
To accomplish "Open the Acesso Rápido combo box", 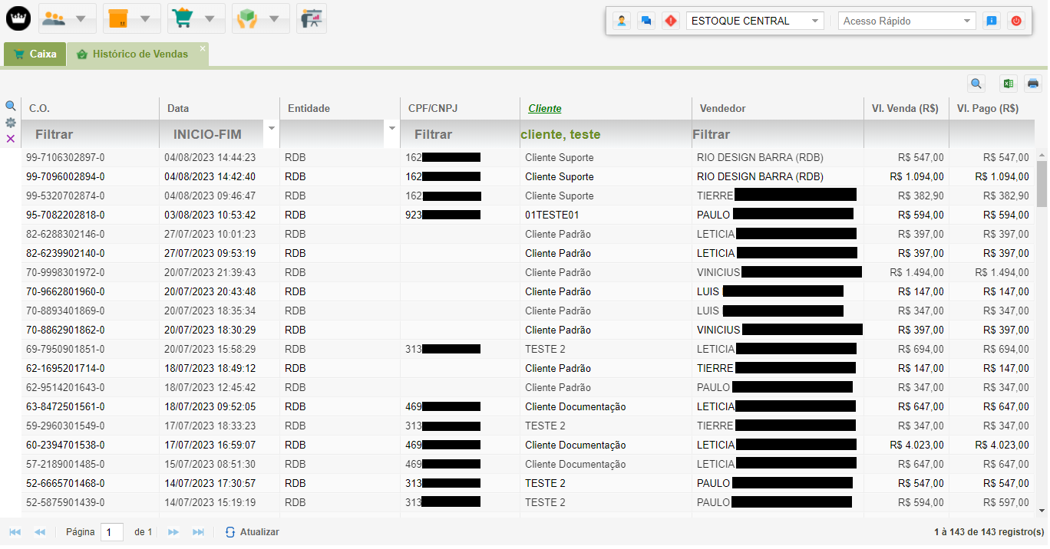I will click(x=967, y=21).
